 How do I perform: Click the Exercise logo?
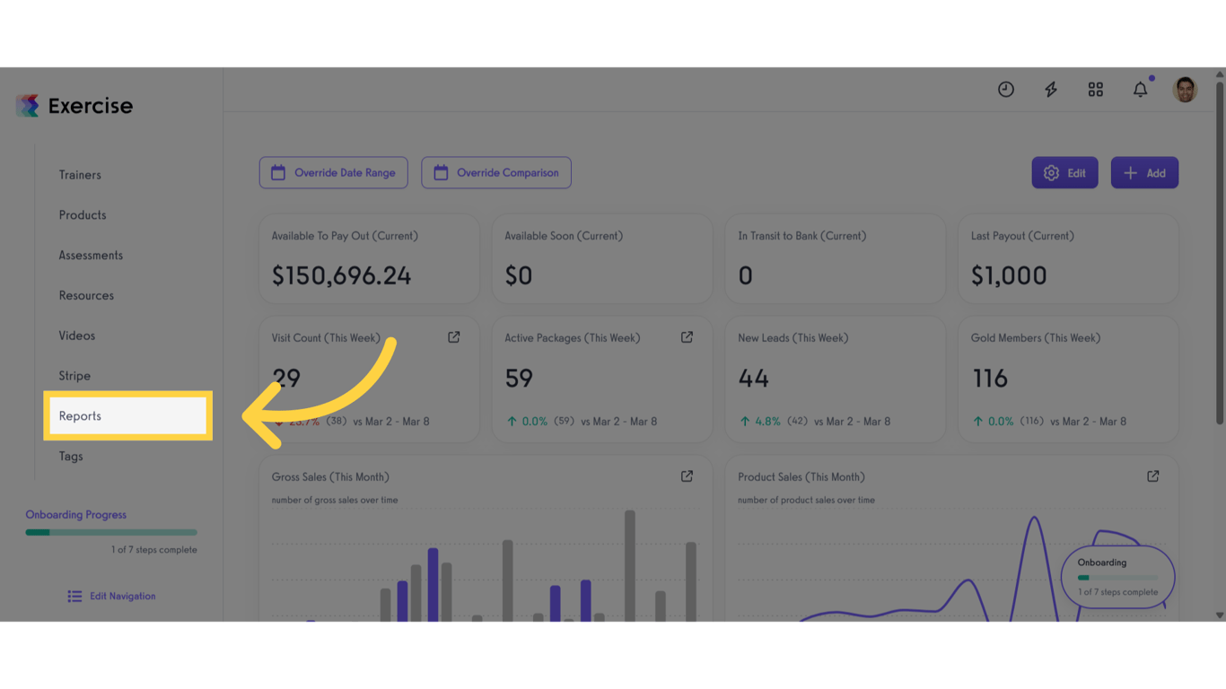[x=74, y=106]
